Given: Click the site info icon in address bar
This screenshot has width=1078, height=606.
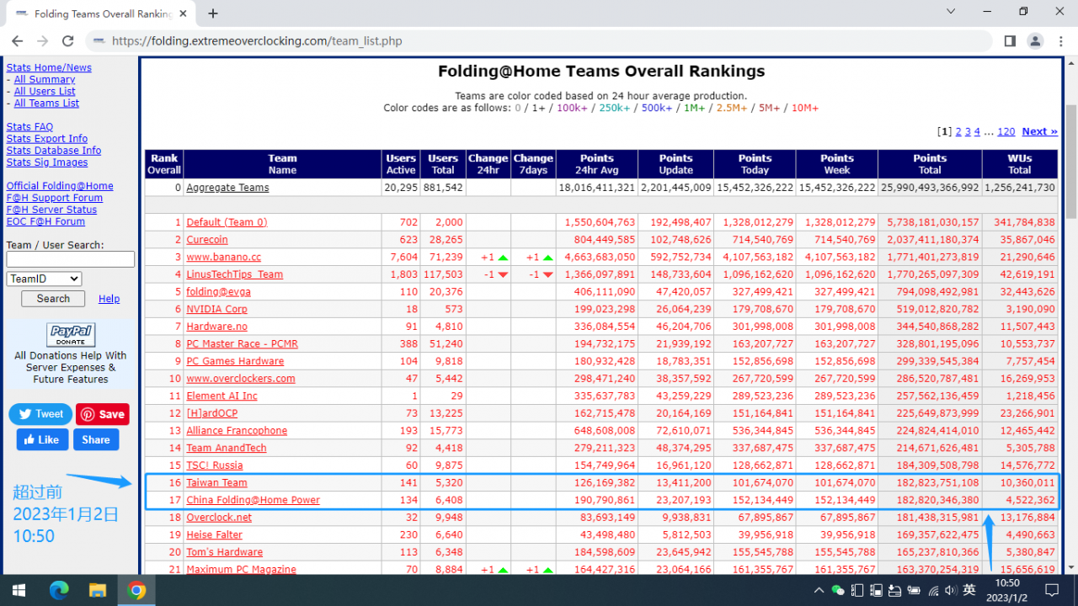Looking at the screenshot, I should point(100,40).
